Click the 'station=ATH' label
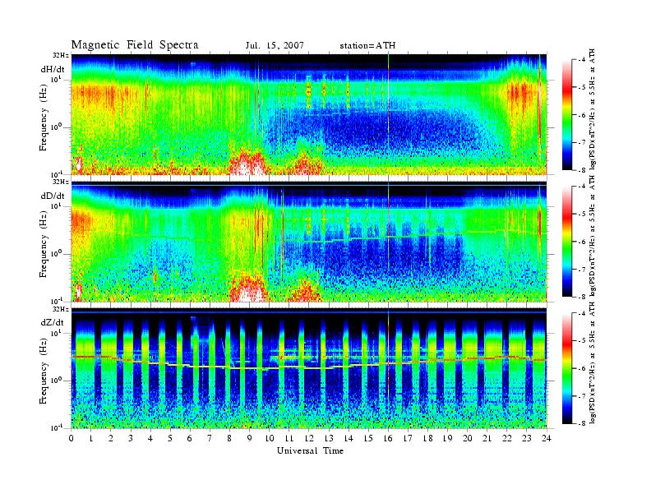Viewport: 651px width, 503px height. coord(367,45)
